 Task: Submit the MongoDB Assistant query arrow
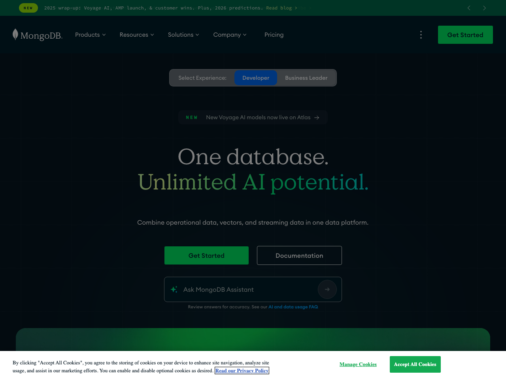(327, 289)
